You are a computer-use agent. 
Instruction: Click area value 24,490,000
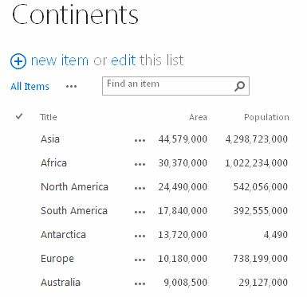183,187
